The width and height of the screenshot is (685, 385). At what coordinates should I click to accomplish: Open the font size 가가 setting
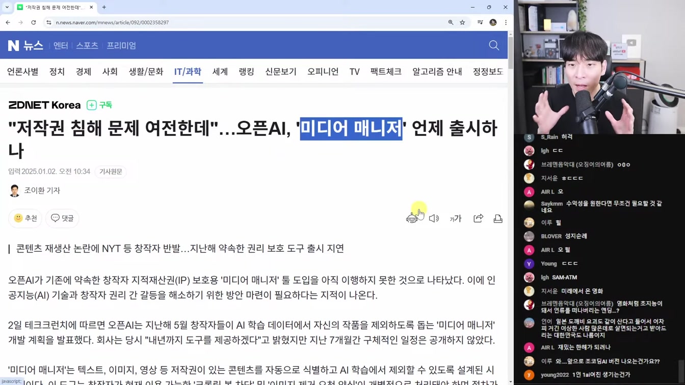pyautogui.click(x=456, y=218)
